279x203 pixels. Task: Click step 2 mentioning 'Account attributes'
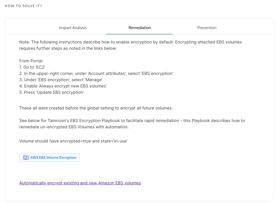tap(96, 74)
